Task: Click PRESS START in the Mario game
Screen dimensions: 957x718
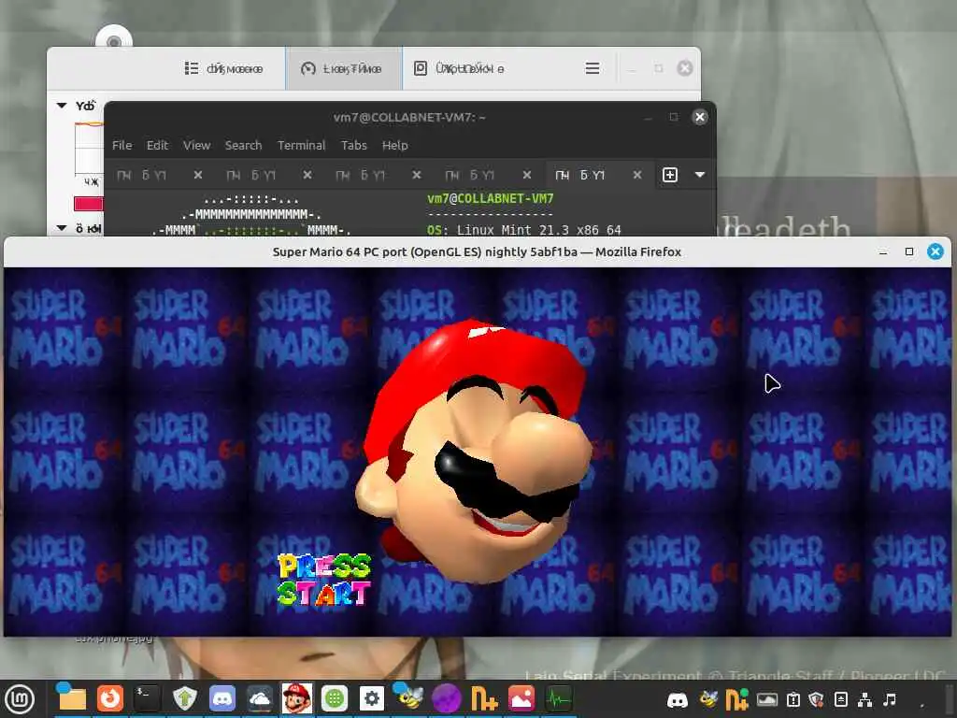Action: pos(323,580)
